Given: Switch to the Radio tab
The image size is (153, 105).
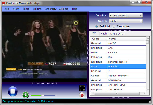Looking at the screenshot, I should click(x=104, y=33).
